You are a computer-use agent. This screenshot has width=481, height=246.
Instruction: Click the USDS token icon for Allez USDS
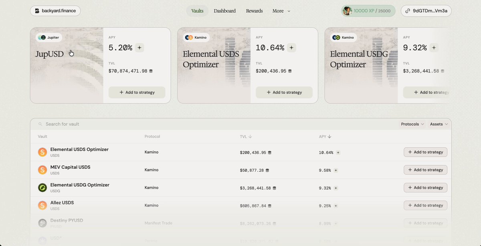42,205
